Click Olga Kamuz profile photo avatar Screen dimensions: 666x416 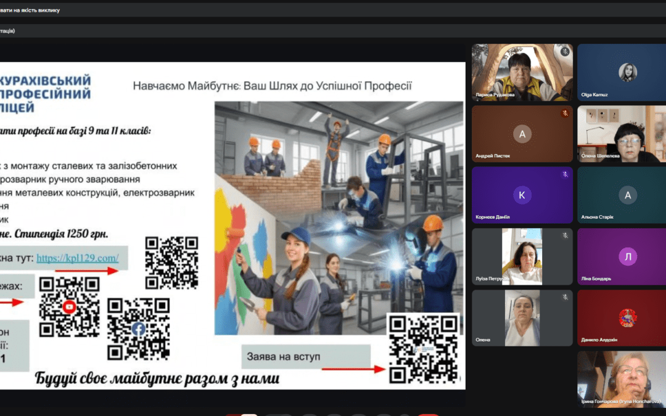pos(628,72)
